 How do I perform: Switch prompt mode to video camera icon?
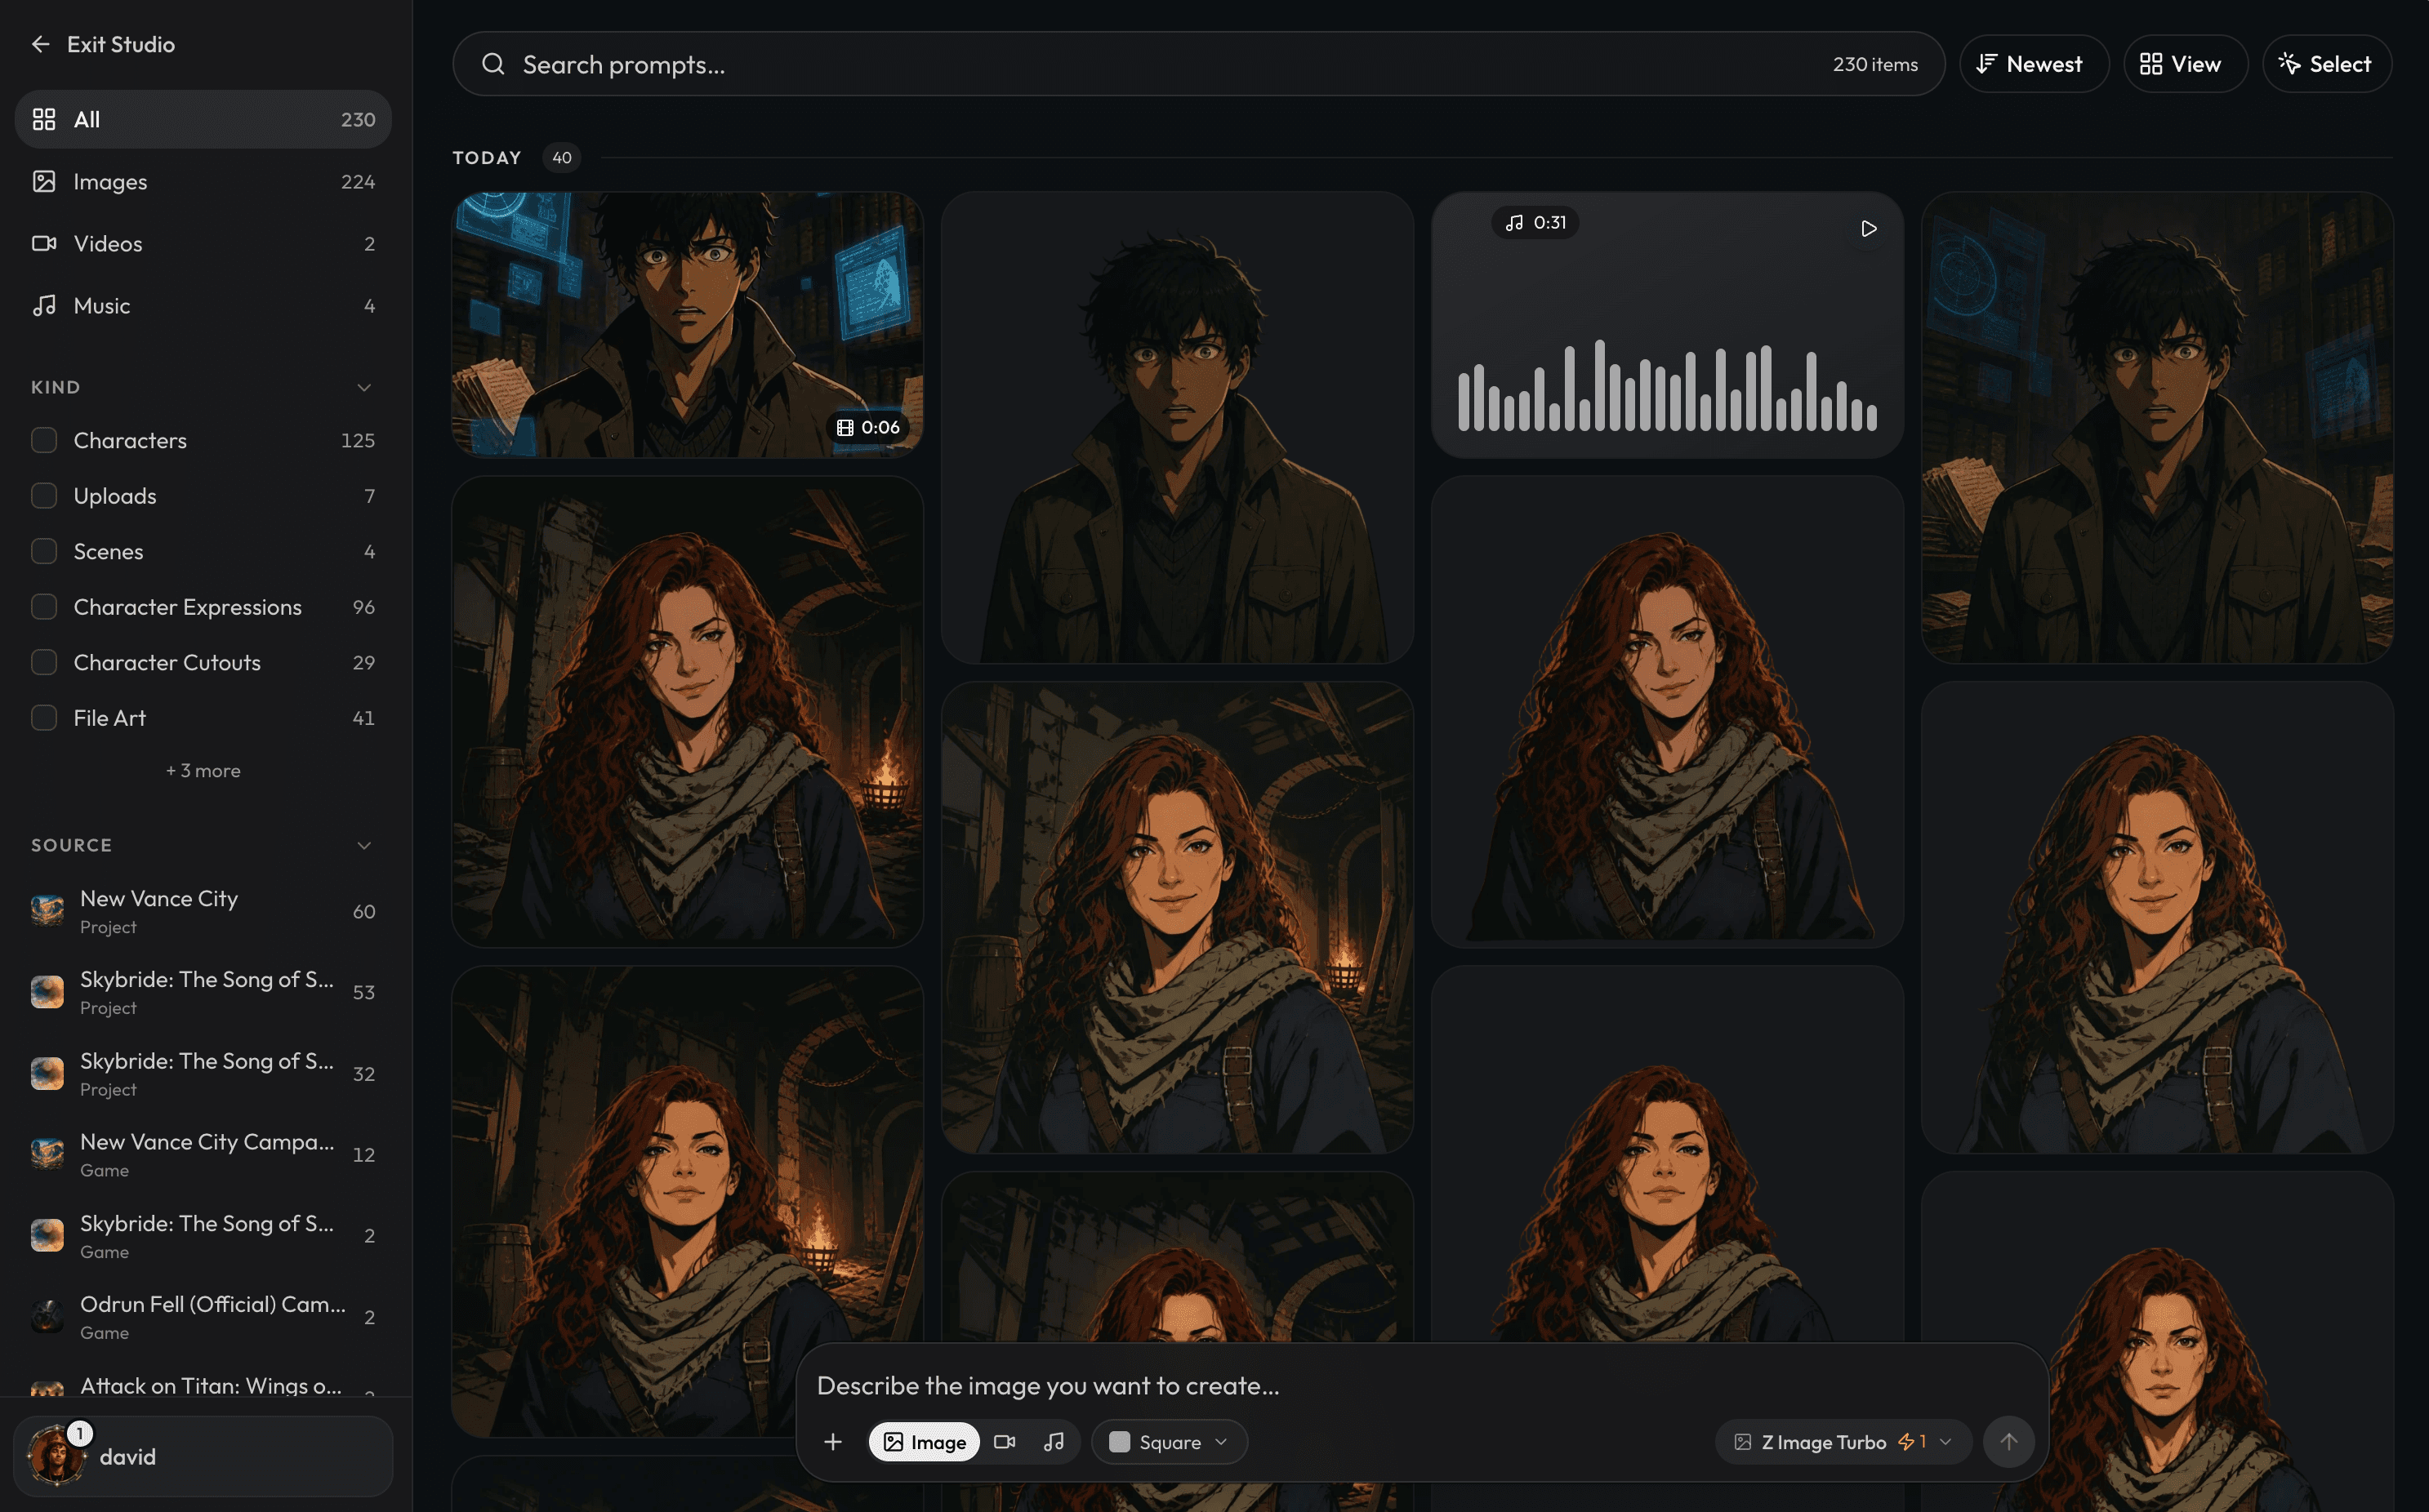pyautogui.click(x=1005, y=1442)
